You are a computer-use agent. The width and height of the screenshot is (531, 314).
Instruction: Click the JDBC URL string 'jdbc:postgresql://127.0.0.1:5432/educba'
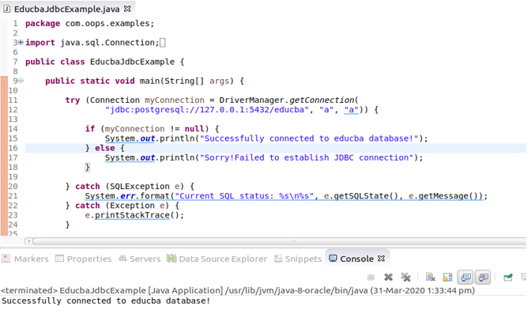tap(207, 110)
